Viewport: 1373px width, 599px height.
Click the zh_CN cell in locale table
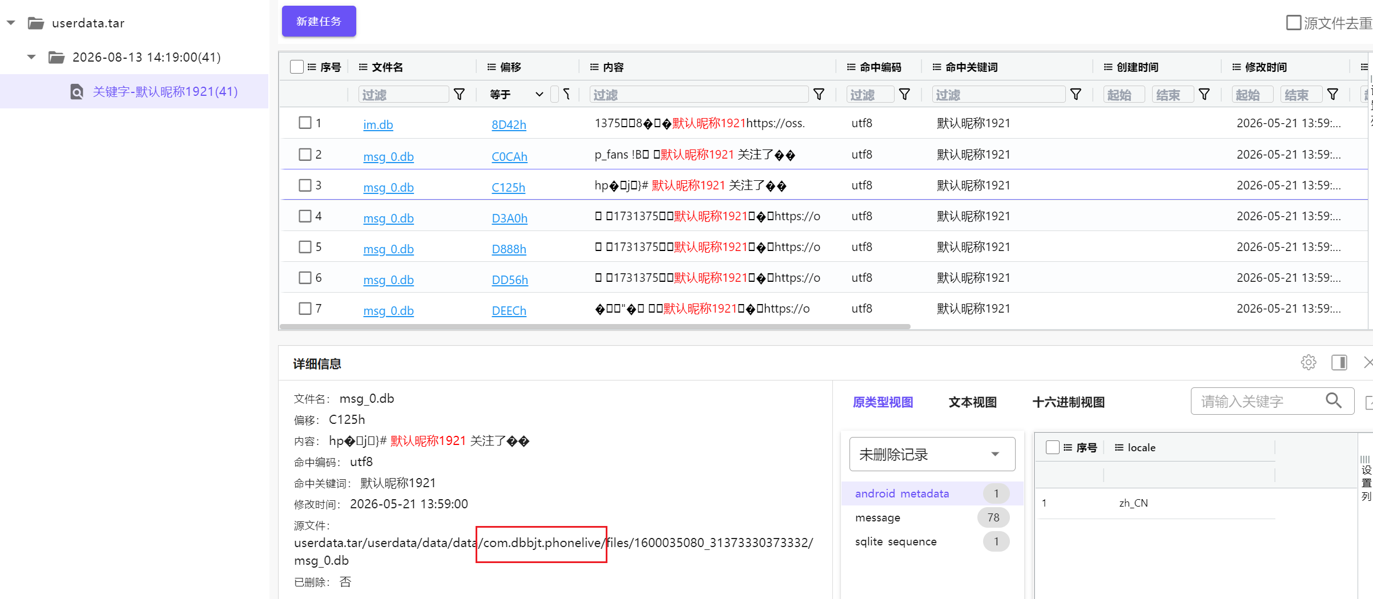[x=1133, y=503]
